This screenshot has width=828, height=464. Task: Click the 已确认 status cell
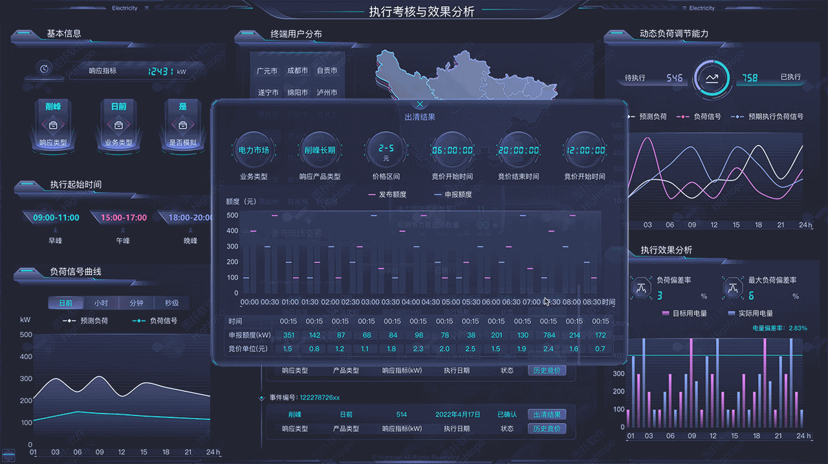pyautogui.click(x=507, y=415)
